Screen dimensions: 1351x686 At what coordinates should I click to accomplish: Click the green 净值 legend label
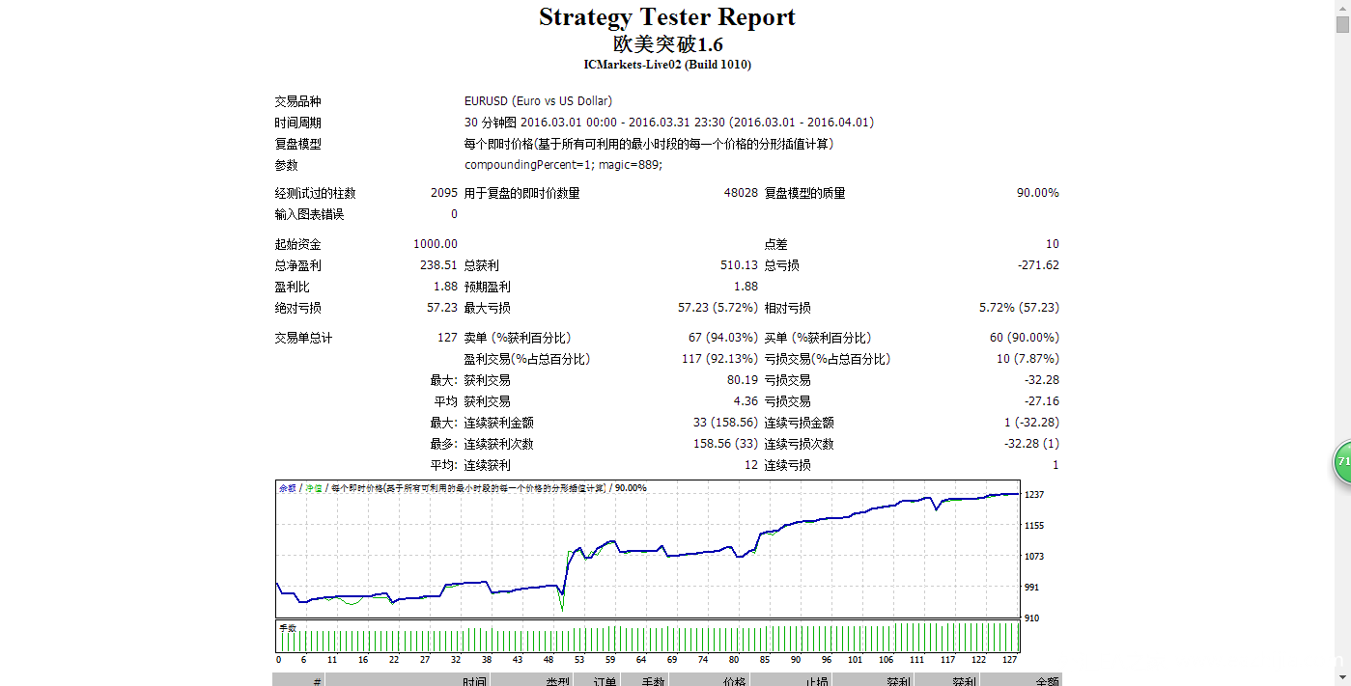pyautogui.click(x=314, y=488)
